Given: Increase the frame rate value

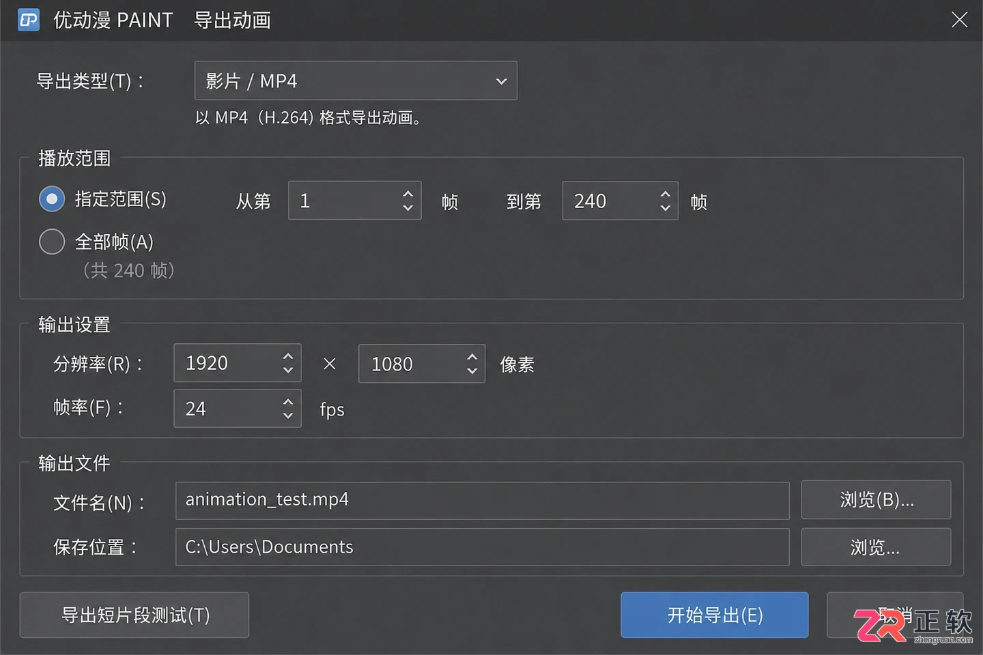Looking at the screenshot, I should coord(288,401).
